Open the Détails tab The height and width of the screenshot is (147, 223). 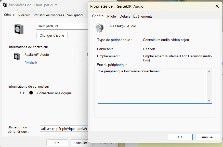[125, 16]
